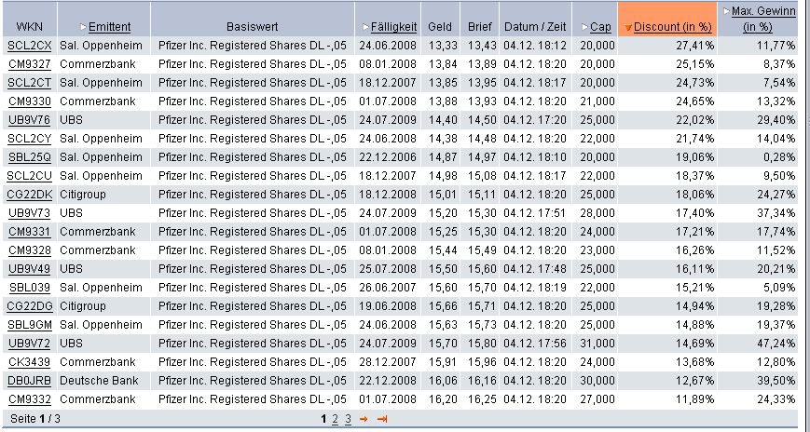Click the WKN column header
Viewport: 810px width, 432px height.
click(30, 27)
